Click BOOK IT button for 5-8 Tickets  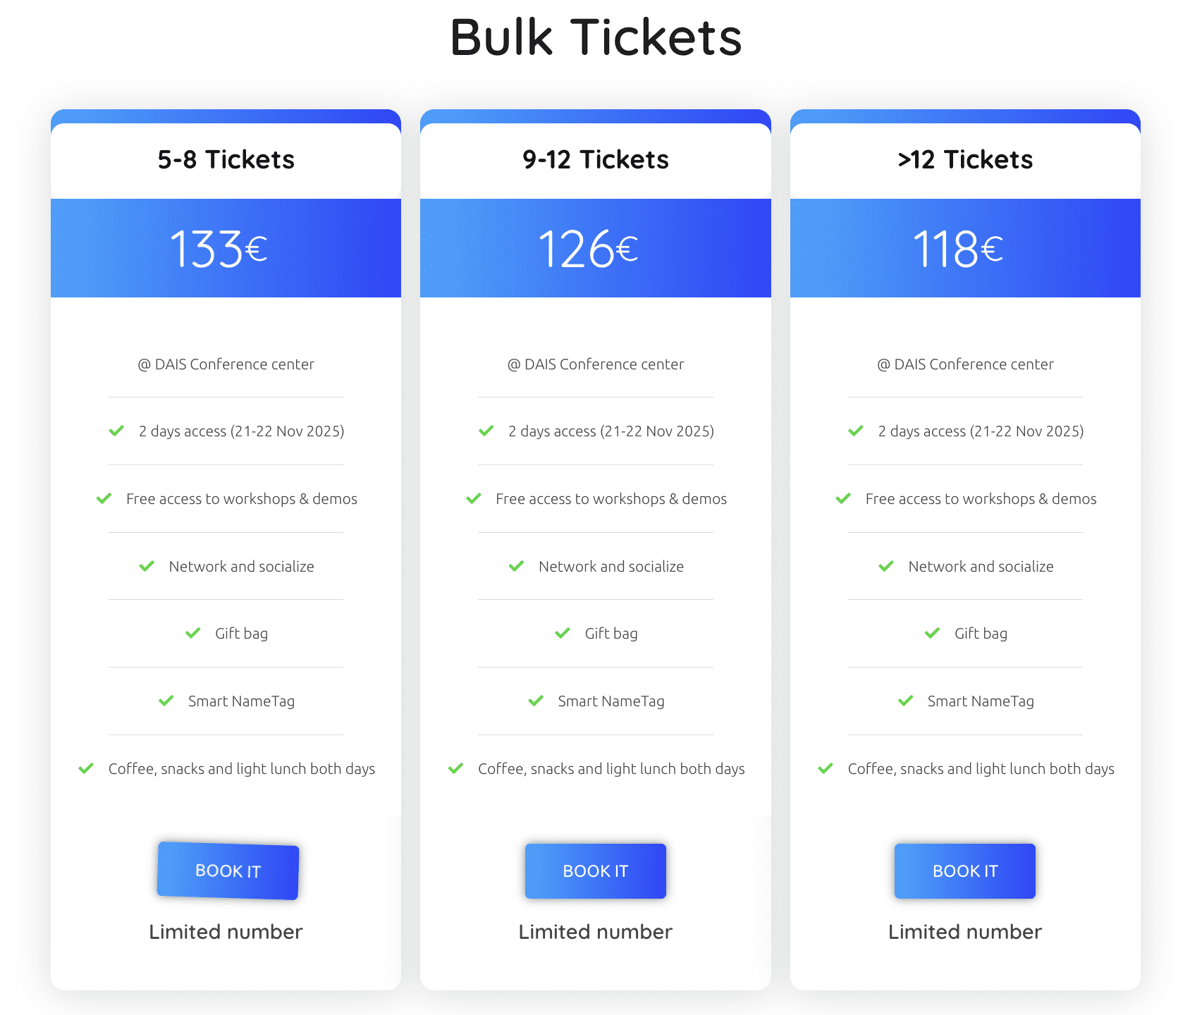click(228, 871)
